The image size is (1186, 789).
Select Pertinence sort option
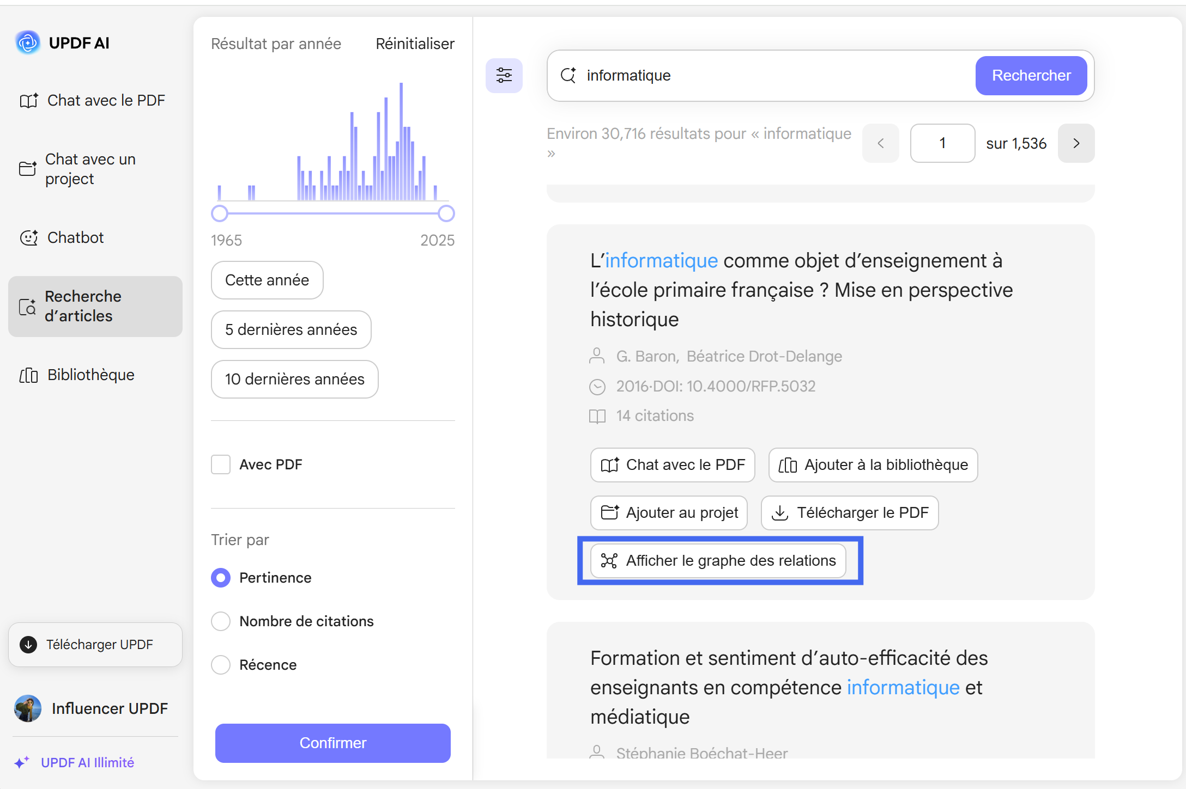point(221,578)
